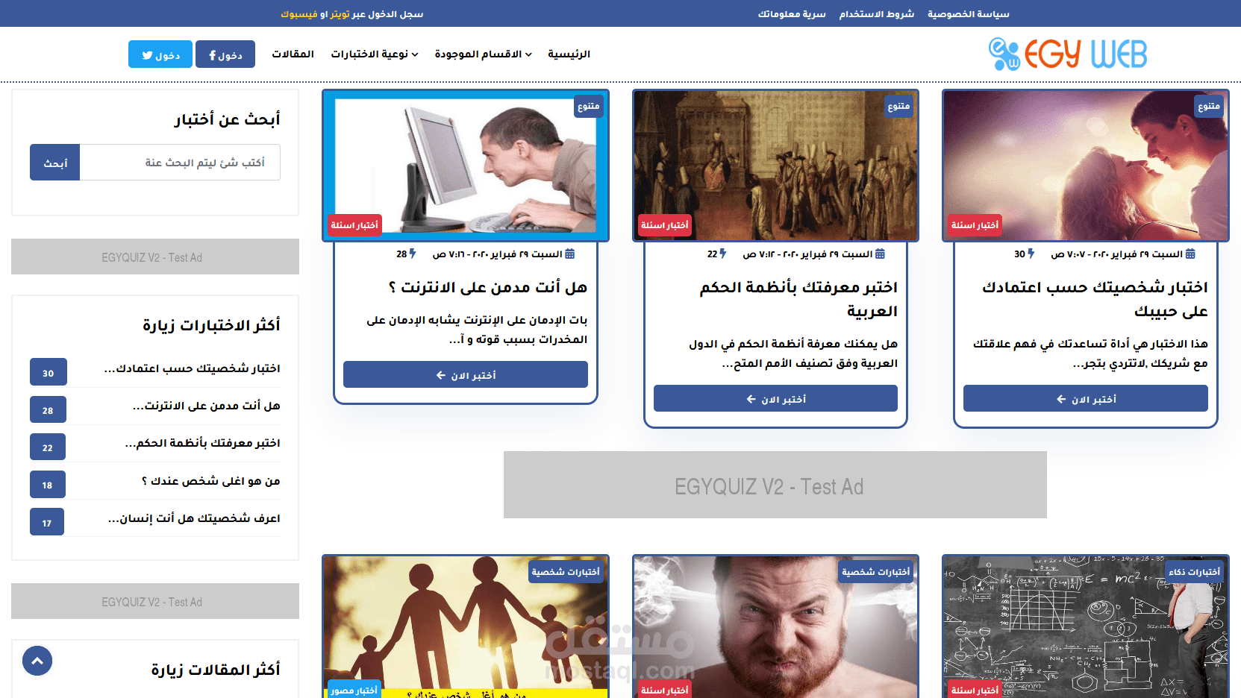The image size is (1241, 698).
Task: Click calendar icon on Arab governance quiz card
Action: pyautogui.click(x=880, y=254)
